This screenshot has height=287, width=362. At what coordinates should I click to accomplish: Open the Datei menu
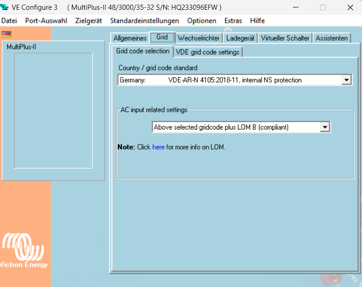9,21
